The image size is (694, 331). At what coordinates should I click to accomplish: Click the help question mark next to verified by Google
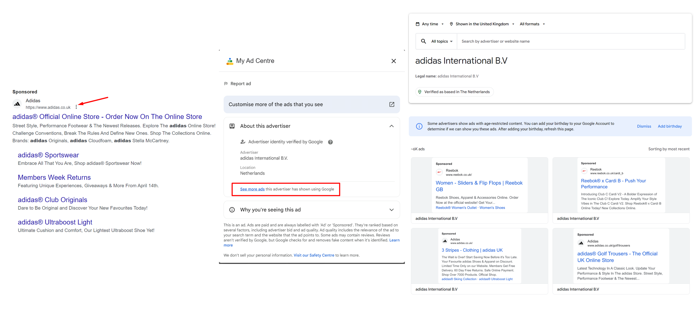330,142
